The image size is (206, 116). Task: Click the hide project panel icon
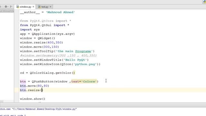tap(11, 6)
